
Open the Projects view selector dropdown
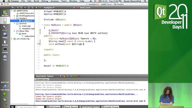click(x=15, y=7)
